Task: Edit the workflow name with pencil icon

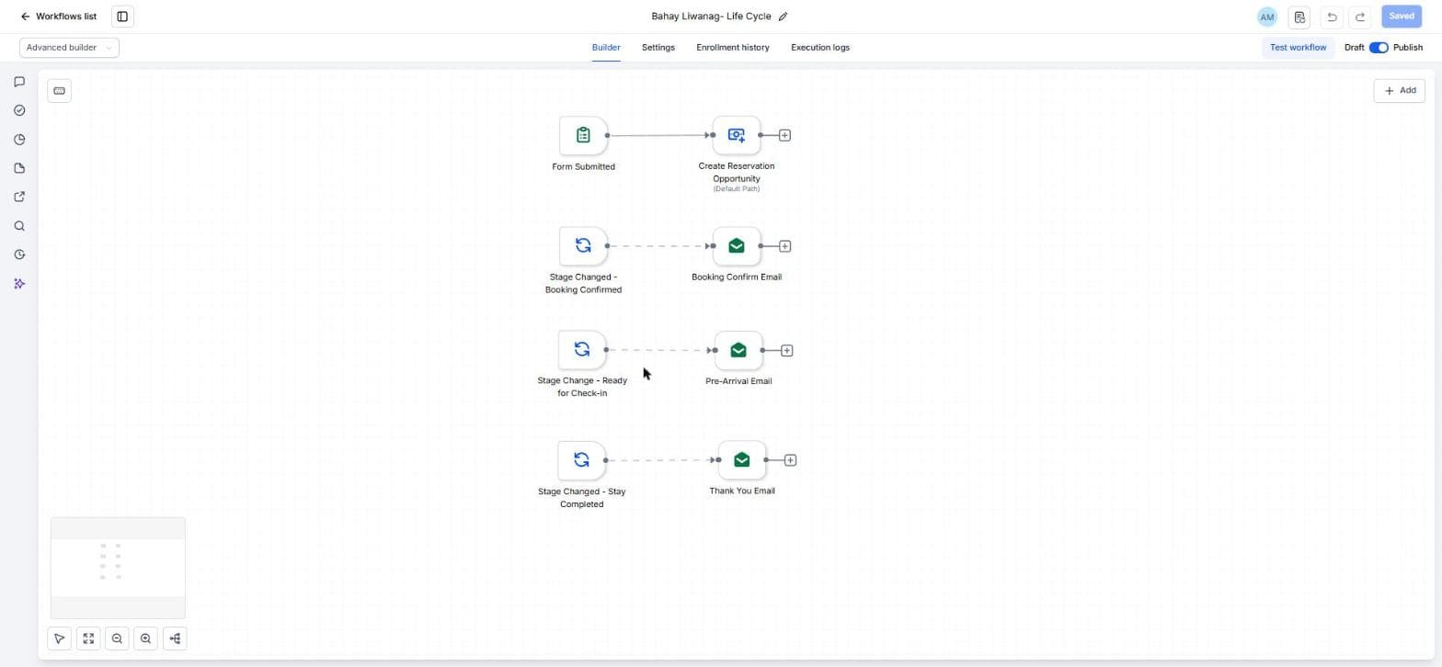Action: [784, 17]
